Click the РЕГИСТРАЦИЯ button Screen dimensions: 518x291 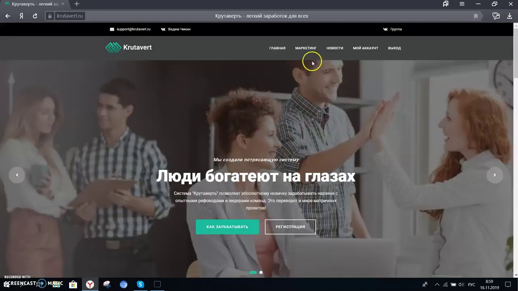[x=290, y=227]
